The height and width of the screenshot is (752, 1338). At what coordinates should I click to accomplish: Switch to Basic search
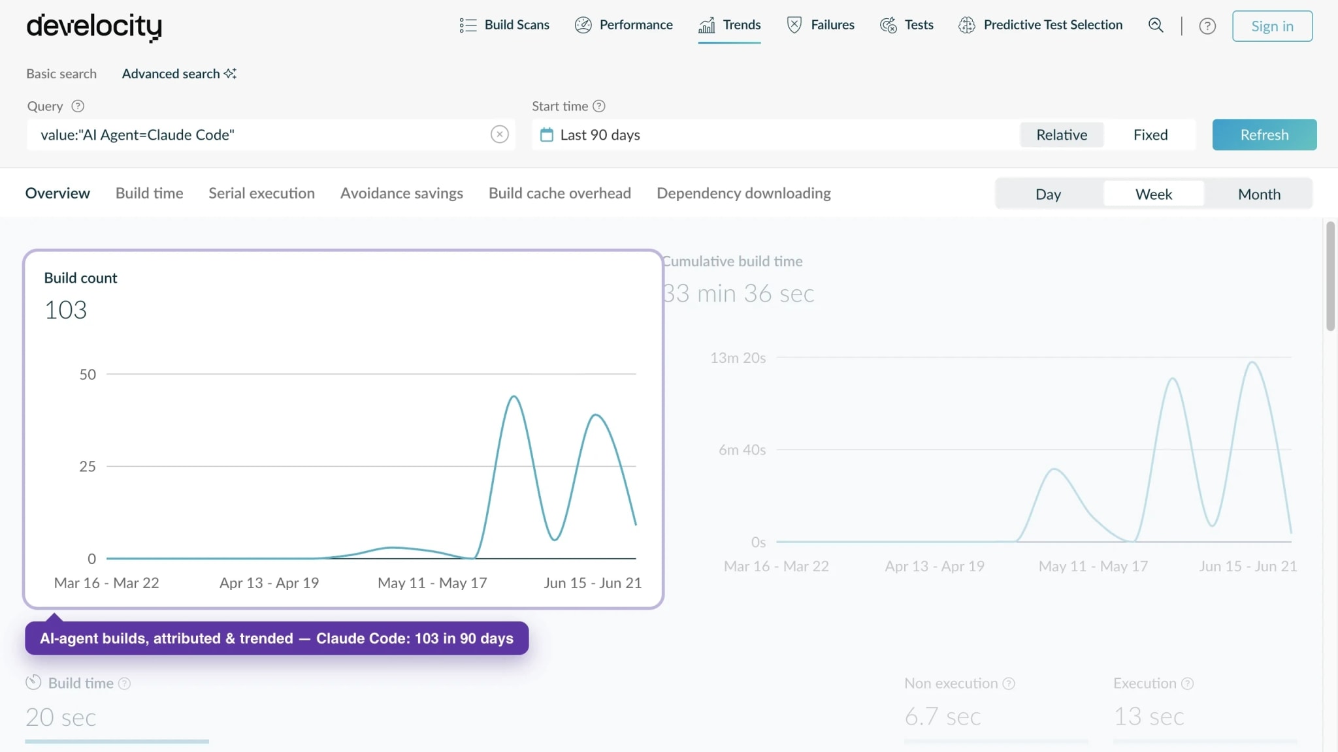pyautogui.click(x=61, y=74)
